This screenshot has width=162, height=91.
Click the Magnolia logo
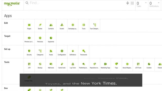point(12,4)
